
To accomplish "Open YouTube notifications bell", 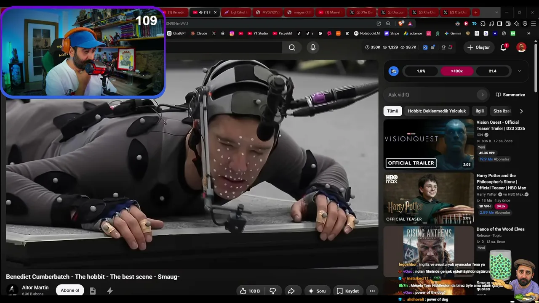I will [x=504, y=48].
